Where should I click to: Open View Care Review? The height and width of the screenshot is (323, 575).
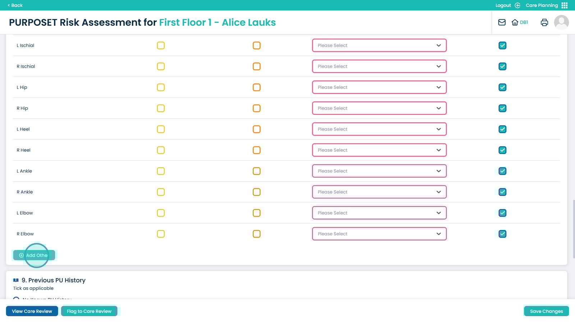[x=32, y=311]
